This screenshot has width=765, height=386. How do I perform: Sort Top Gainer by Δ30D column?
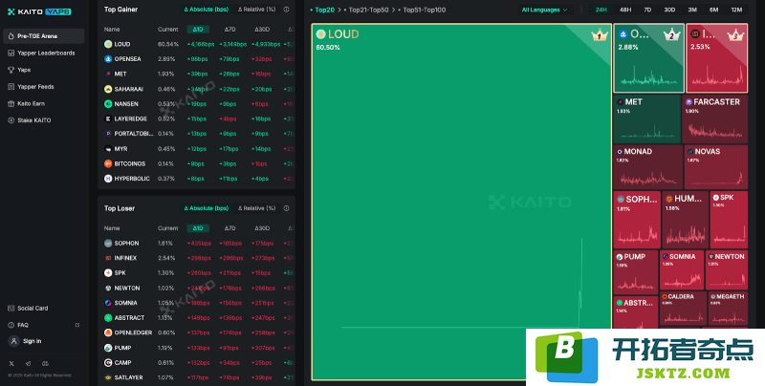[262, 30]
